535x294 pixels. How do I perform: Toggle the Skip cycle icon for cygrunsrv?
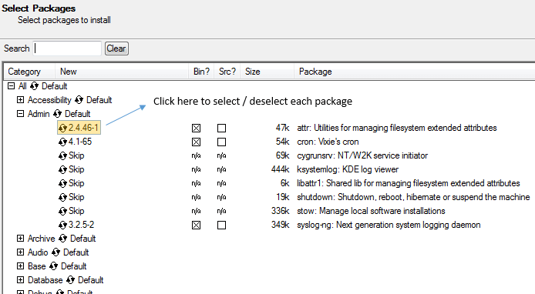[x=62, y=156]
